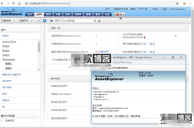Expand the scan button dropdown arrow

pyautogui.click(x=124, y=14)
